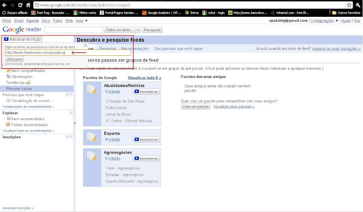Open the Web link
The image size is (363, 212).
point(69,20)
